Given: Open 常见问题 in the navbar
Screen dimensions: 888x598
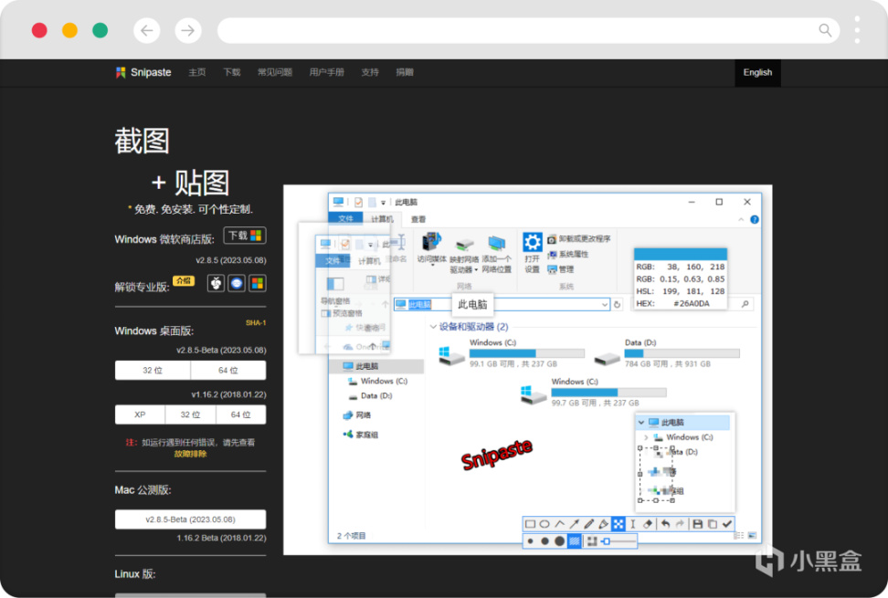Looking at the screenshot, I should (275, 72).
